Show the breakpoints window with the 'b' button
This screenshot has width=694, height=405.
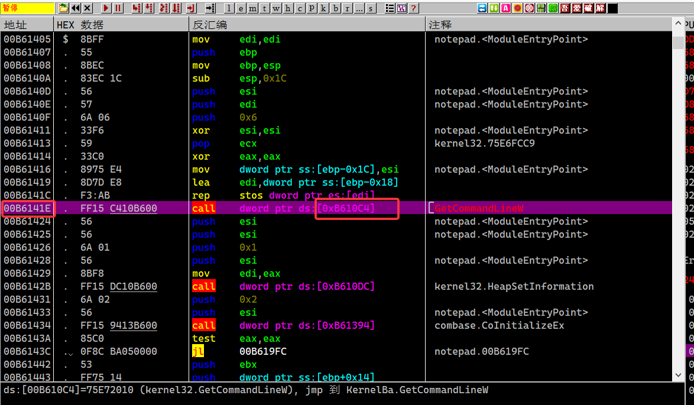336,8
